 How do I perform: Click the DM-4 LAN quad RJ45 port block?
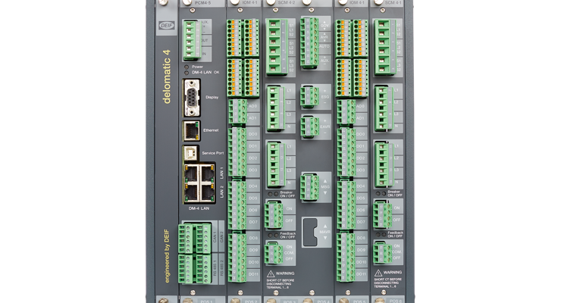199,183
